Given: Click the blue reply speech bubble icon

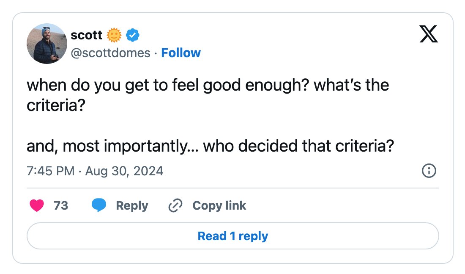Looking at the screenshot, I should [99, 205].
